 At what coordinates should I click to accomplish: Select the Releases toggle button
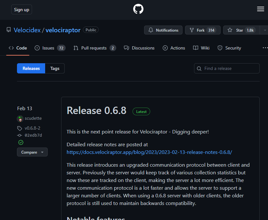(x=31, y=68)
